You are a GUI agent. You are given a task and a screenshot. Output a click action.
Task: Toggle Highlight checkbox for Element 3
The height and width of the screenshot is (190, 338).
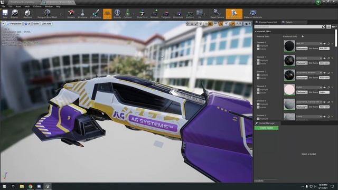[258, 90]
